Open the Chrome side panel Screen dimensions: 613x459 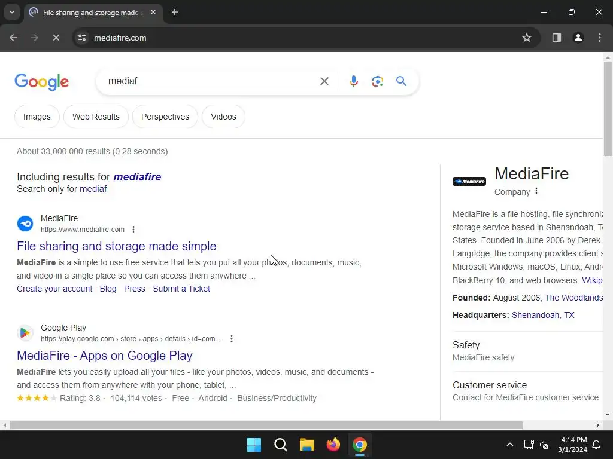pyautogui.click(x=557, y=38)
